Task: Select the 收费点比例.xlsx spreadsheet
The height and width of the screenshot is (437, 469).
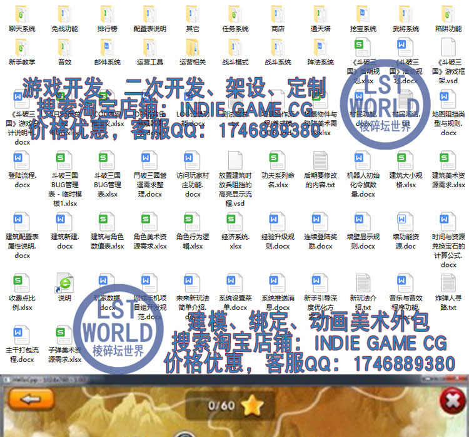Action: [22, 292]
